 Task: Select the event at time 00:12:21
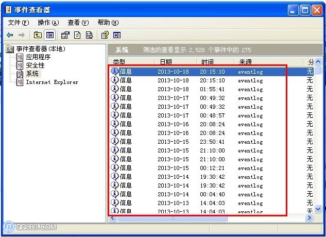[211, 168]
